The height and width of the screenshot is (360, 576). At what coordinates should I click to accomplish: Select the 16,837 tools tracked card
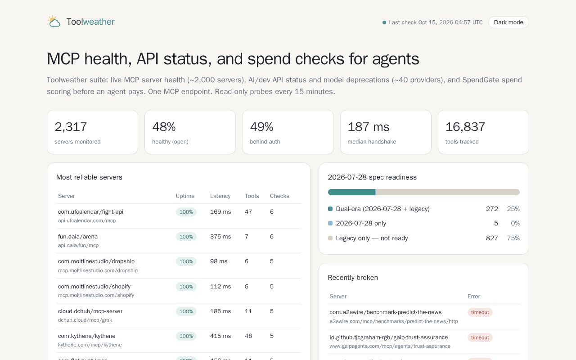483,132
